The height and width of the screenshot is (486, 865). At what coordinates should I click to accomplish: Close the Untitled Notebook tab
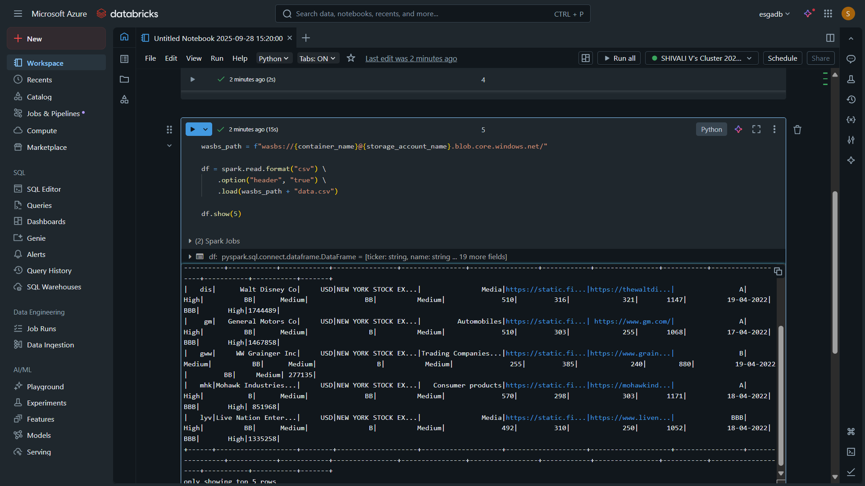point(290,38)
